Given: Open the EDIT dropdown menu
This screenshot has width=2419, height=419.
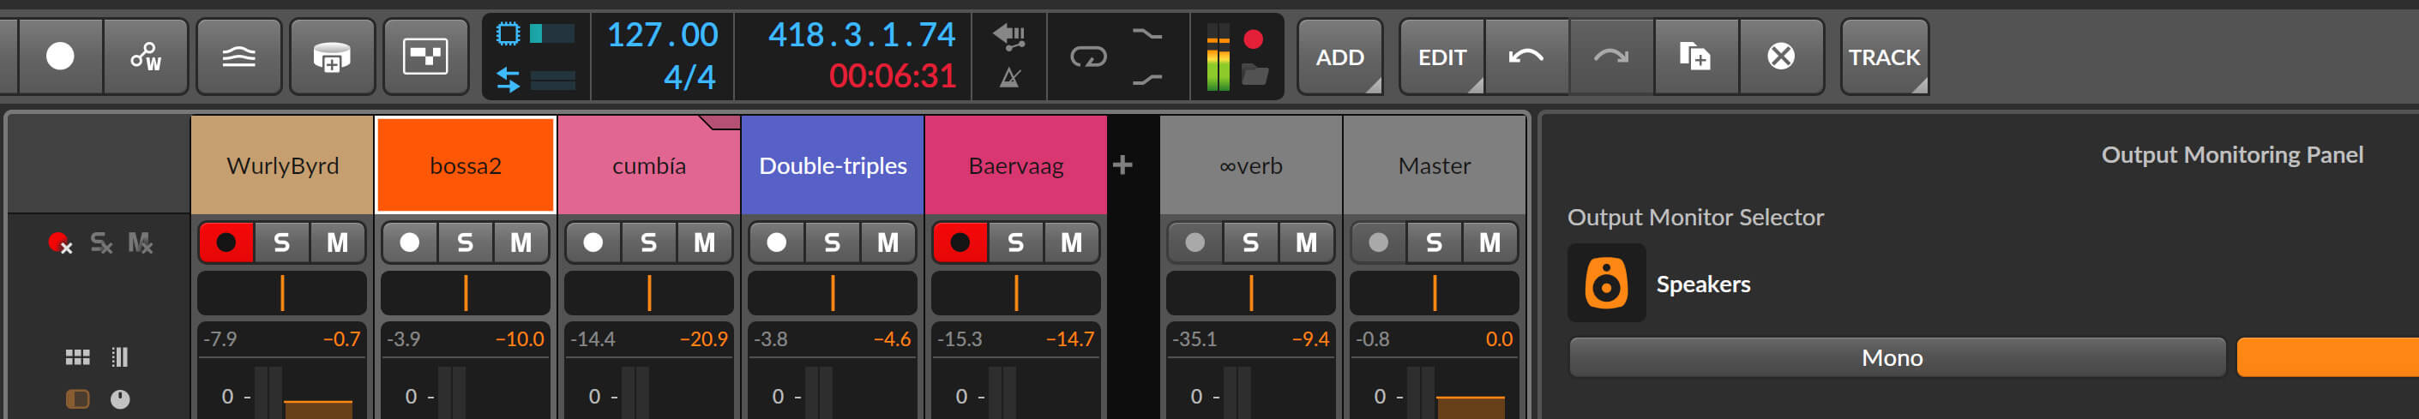Looking at the screenshot, I should click(x=1441, y=57).
